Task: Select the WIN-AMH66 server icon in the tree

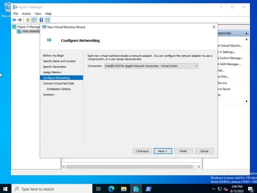Action: pyautogui.click(x=19, y=31)
